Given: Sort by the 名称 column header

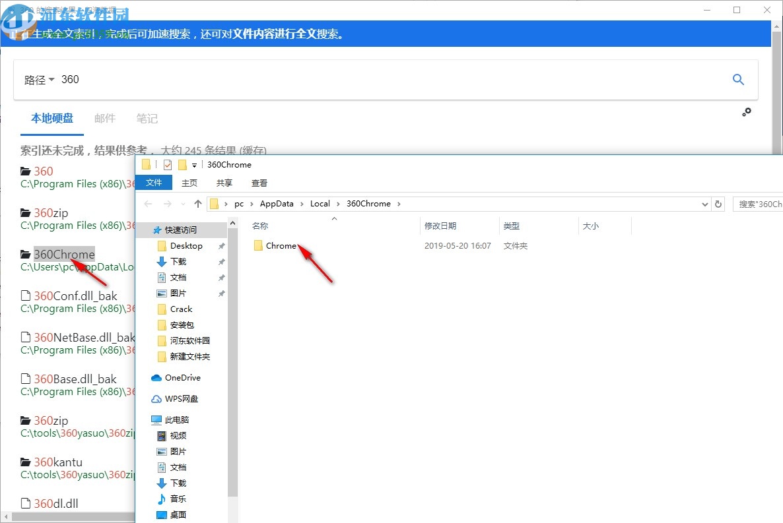Looking at the screenshot, I should 259,226.
